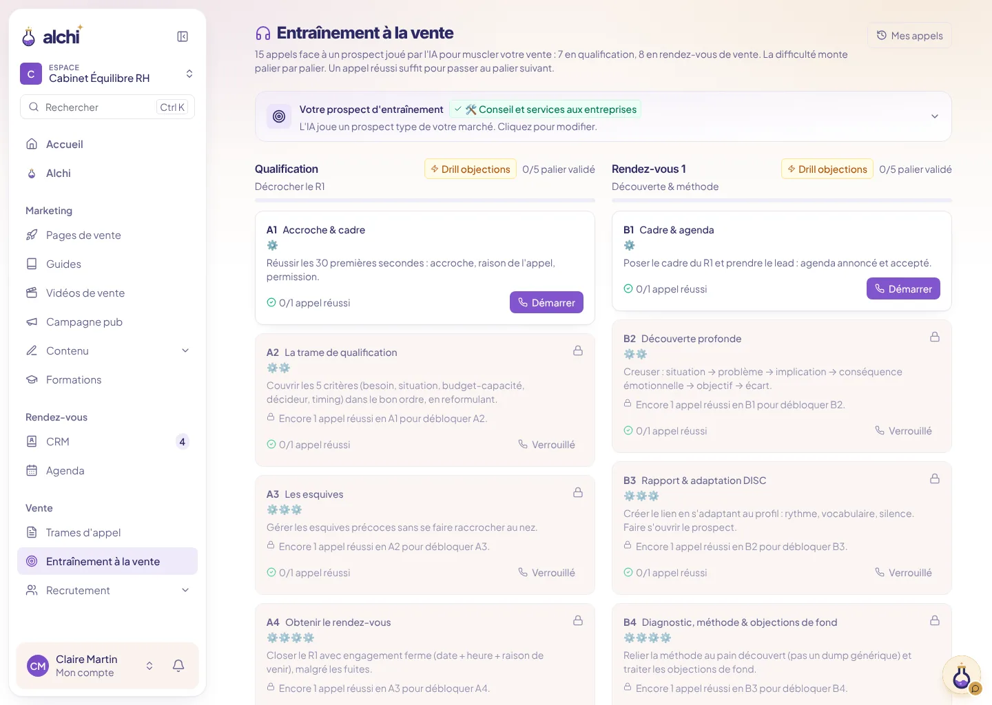Click the lock icon on A2 card
This screenshot has width=992, height=705.
[x=578, y=351]
